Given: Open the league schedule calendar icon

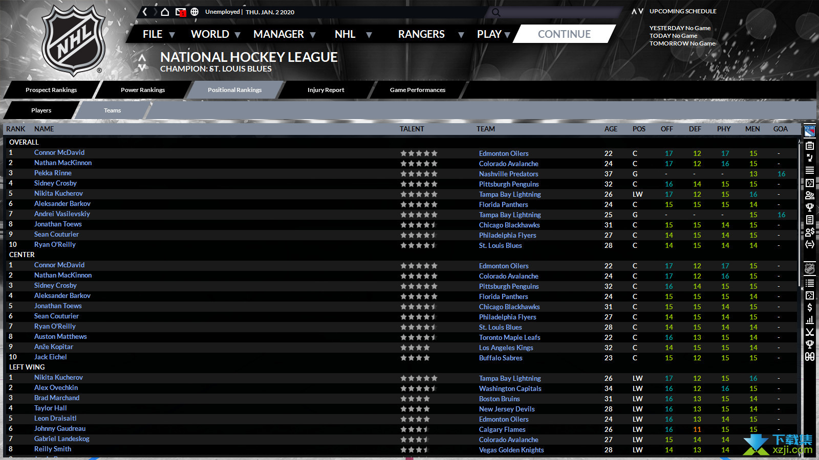Looking at the screenshot, I should [810, 295].
